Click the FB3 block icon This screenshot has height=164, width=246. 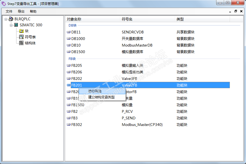[x=69, y=118]
